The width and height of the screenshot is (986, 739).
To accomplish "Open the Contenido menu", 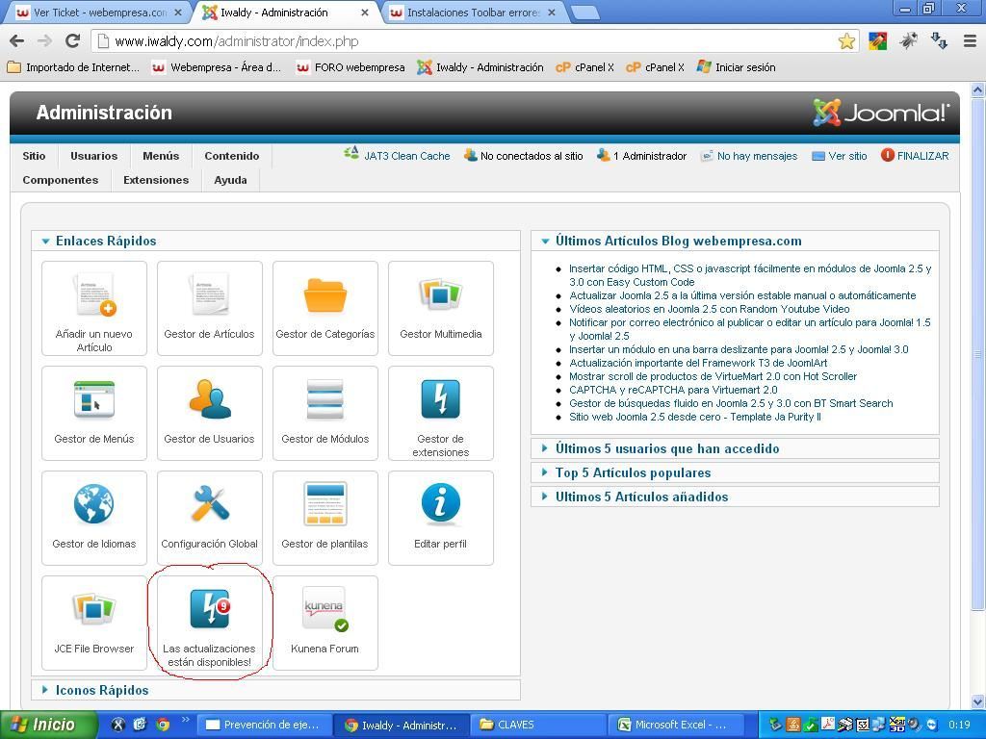I will [231, 156].
